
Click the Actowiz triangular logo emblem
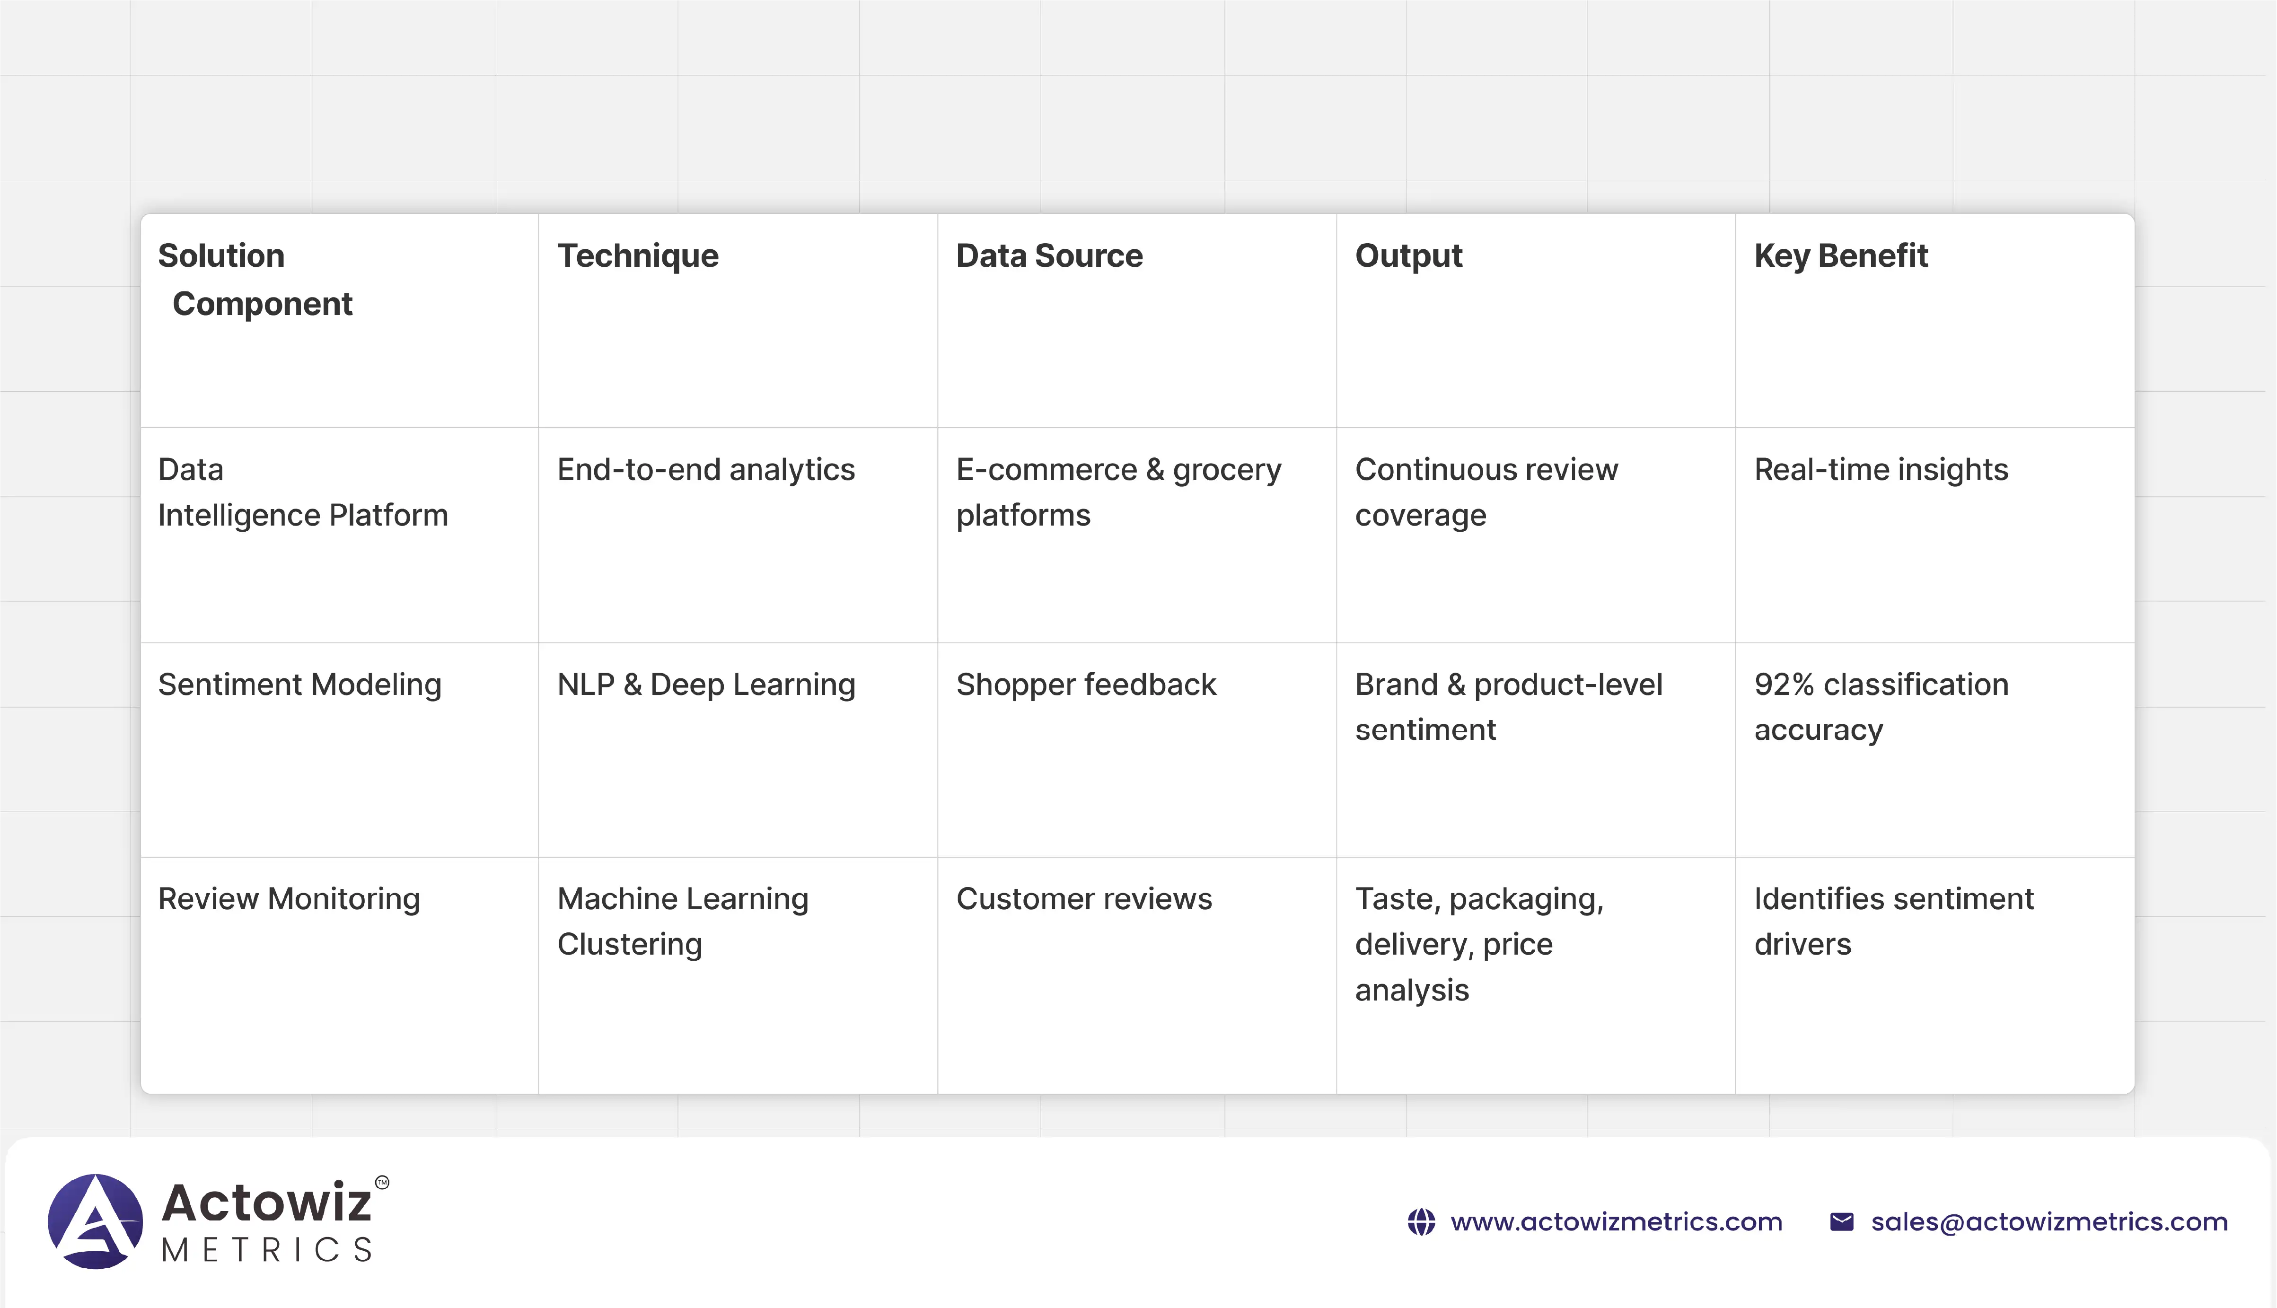95,1221
